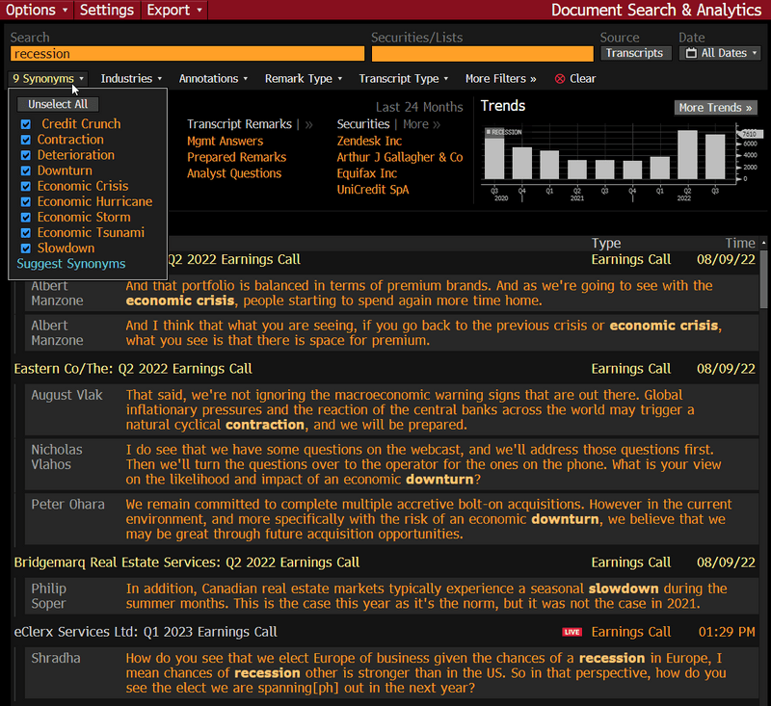Click the Securities/Lists input field
Viewport: 771px width, 706px height.
point(482,54)
